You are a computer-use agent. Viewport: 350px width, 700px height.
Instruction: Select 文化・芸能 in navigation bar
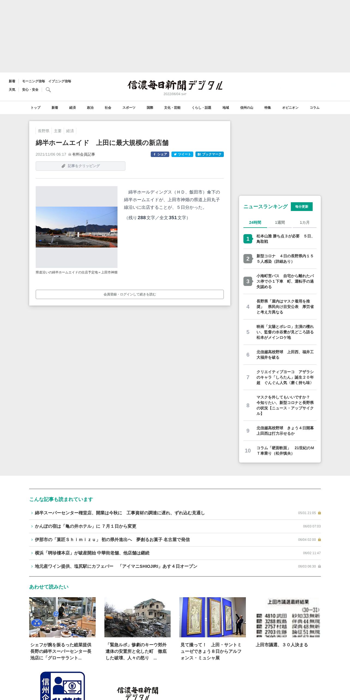172,108
